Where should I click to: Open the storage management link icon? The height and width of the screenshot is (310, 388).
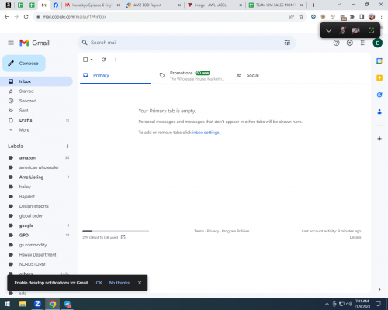click(x=123, y=237)
